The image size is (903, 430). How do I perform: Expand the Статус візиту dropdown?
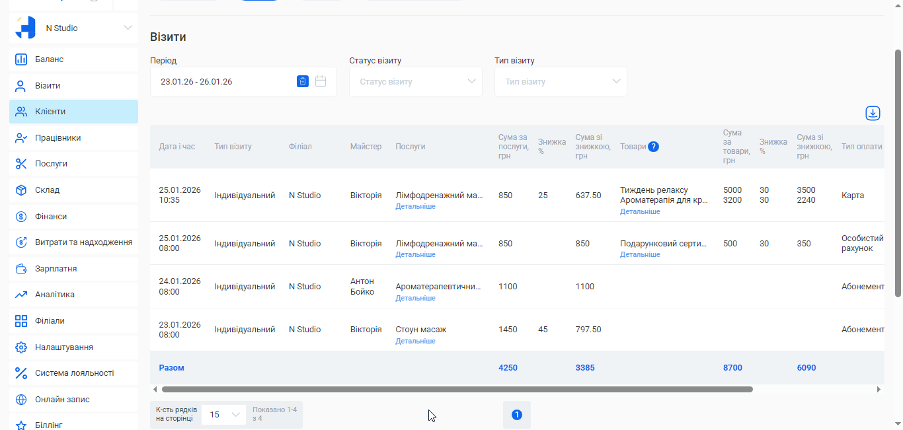pos(415,82)
